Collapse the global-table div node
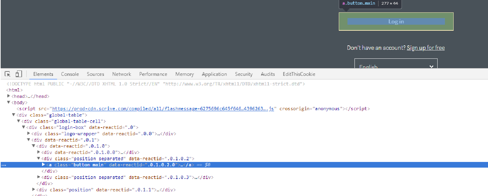The image size is (488, 196). pyautogui.click(x=14, y=115)
